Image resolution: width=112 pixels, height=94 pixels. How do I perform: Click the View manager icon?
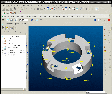tap(81, 9)
